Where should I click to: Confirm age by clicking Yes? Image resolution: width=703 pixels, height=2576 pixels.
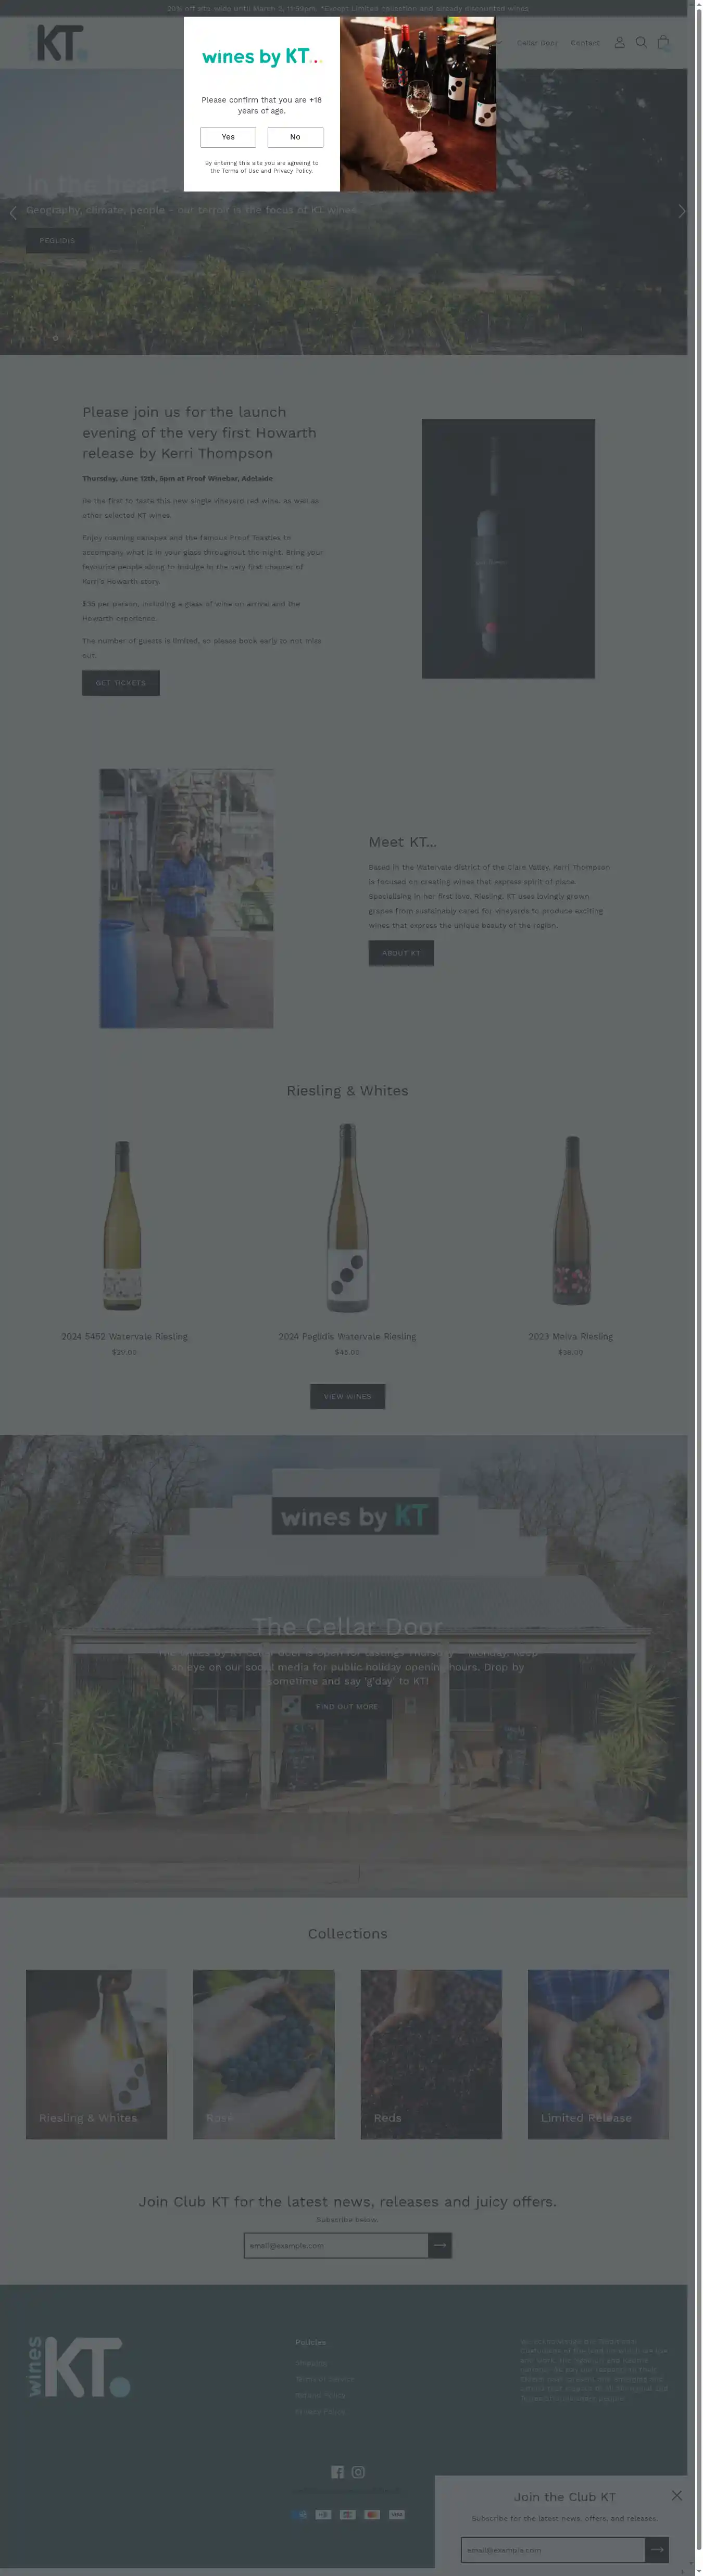click(228, 137)
